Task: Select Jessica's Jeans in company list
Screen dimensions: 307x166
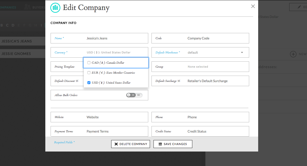Action: click(23, 41)
